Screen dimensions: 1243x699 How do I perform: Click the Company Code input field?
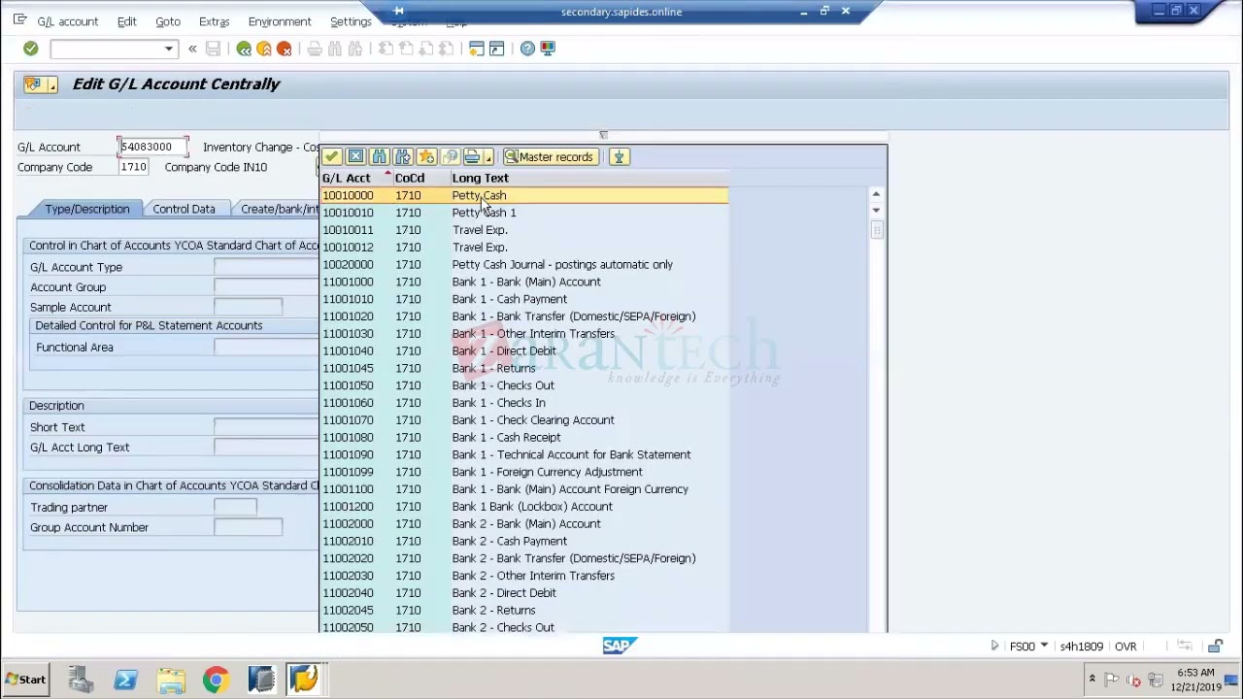(134, 167)
